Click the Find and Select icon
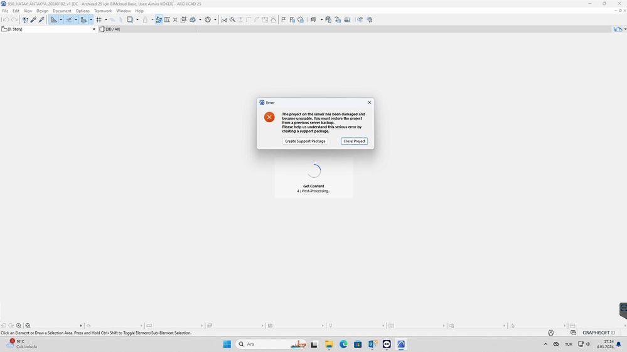The image size is (627, 352). (25, 19)
